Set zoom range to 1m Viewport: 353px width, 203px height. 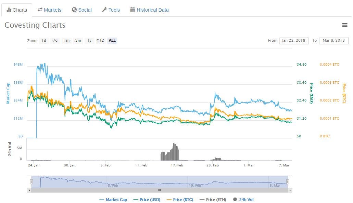[x=67, y=40]
